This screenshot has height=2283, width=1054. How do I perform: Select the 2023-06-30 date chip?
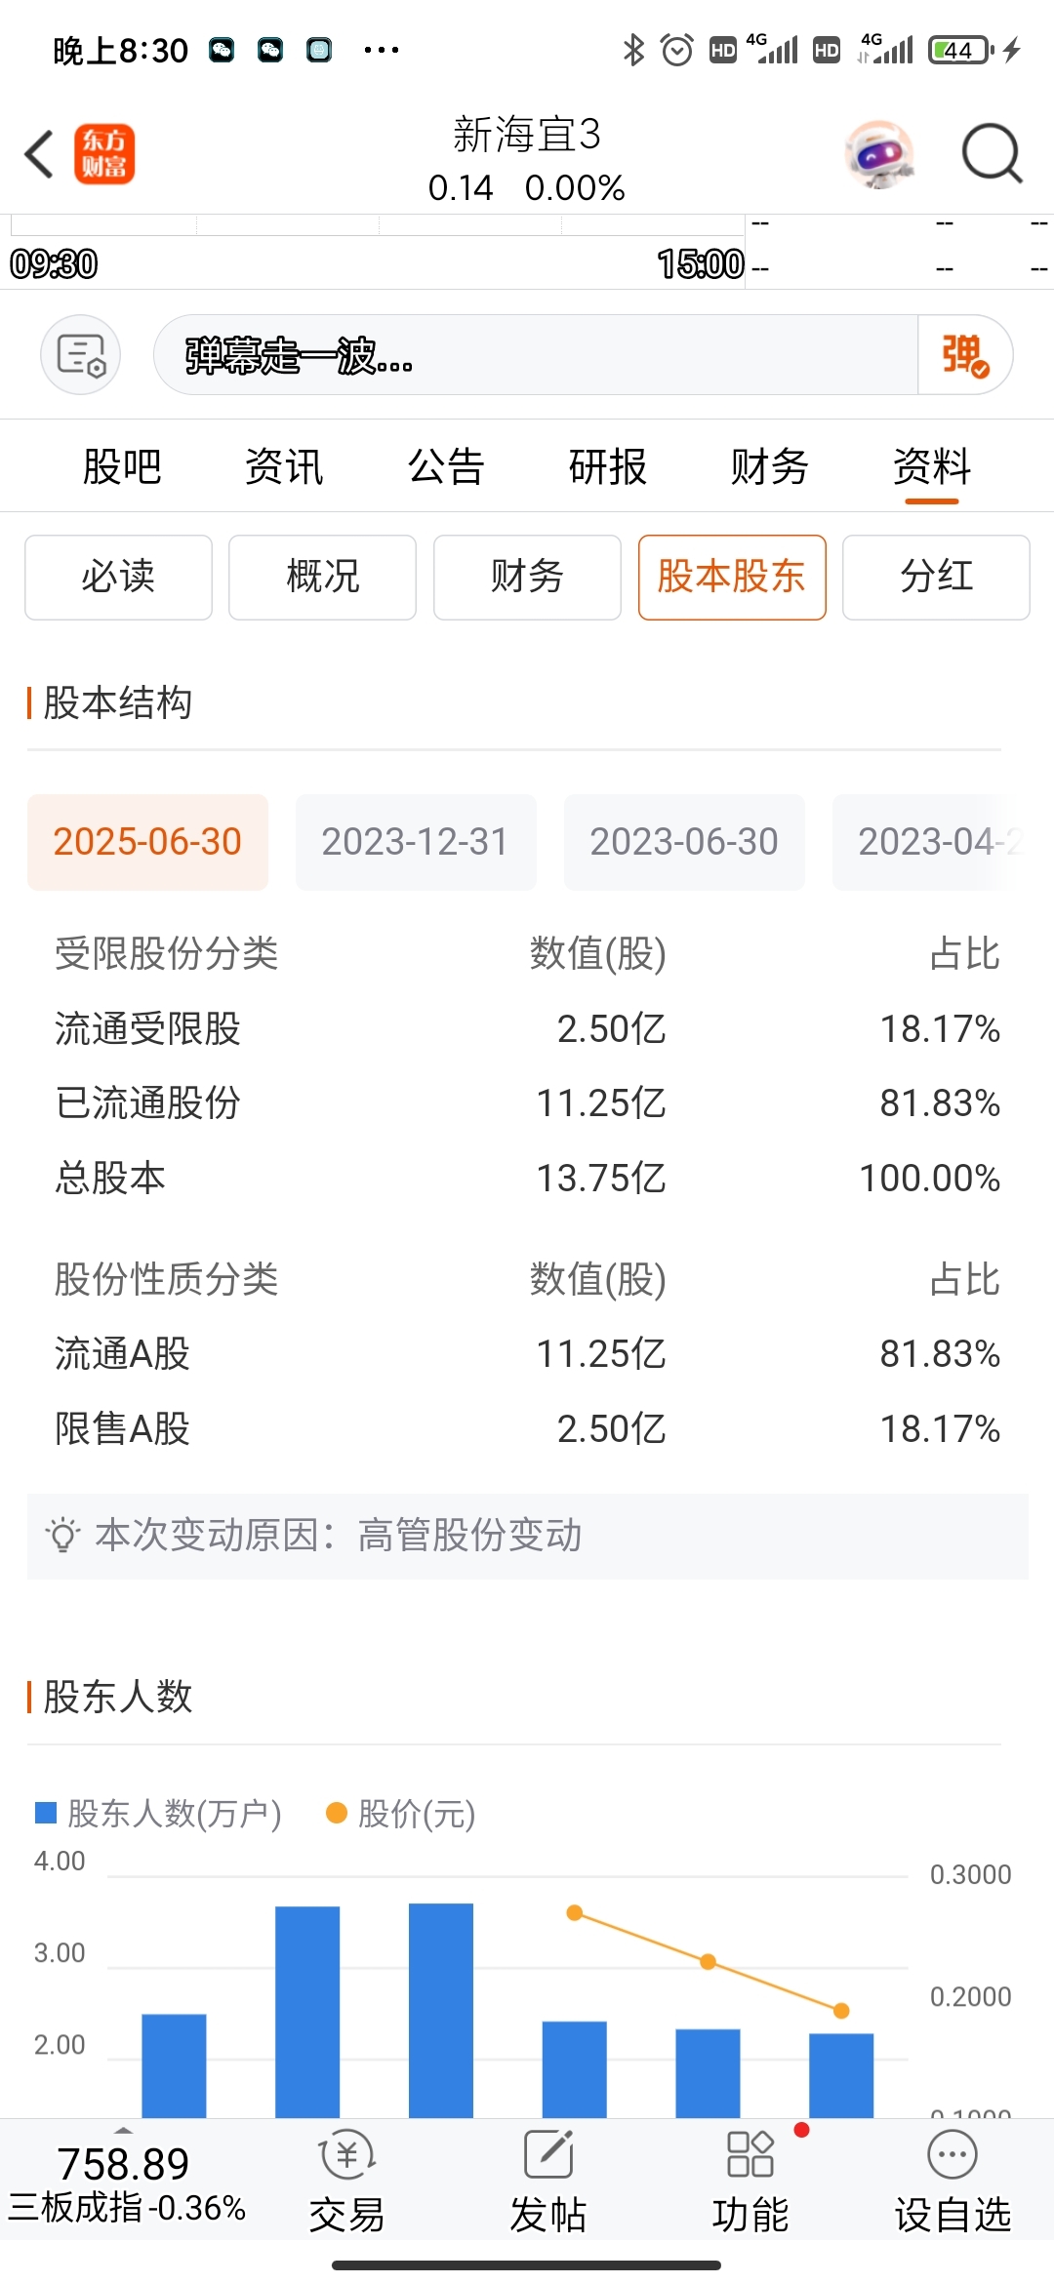pyautogui.click(x=684, y=842)
